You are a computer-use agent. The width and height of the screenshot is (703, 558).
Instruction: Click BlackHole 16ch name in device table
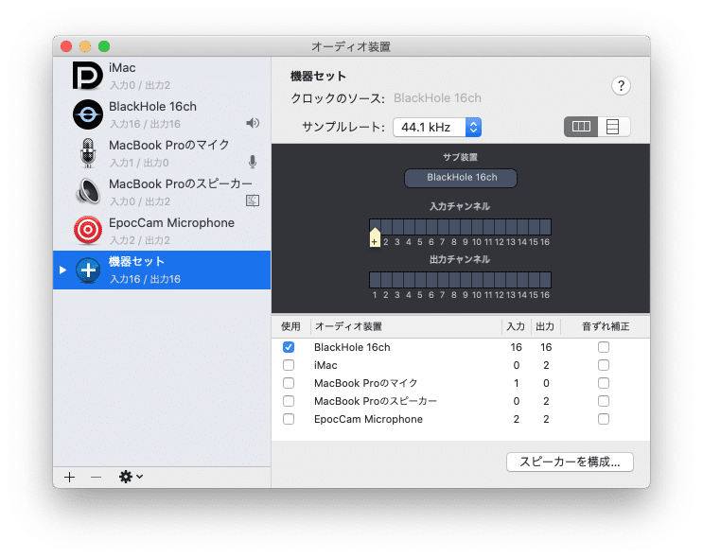(352, 347)
